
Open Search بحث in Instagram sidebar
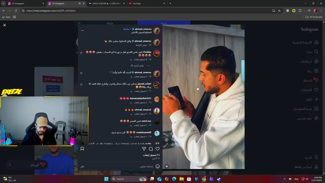[x=312, y=52]
